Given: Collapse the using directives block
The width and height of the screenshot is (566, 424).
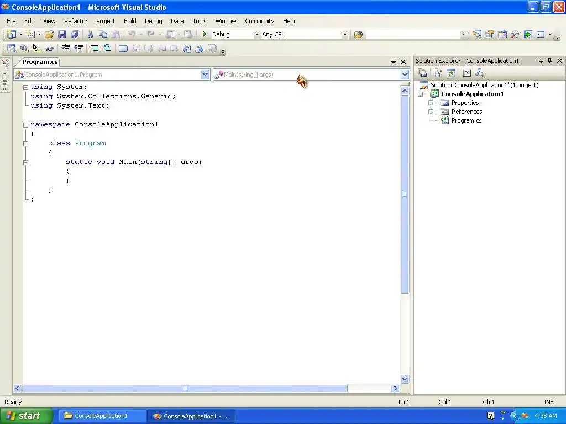Looking at the screenshot, I should click(x=25, y=87).
